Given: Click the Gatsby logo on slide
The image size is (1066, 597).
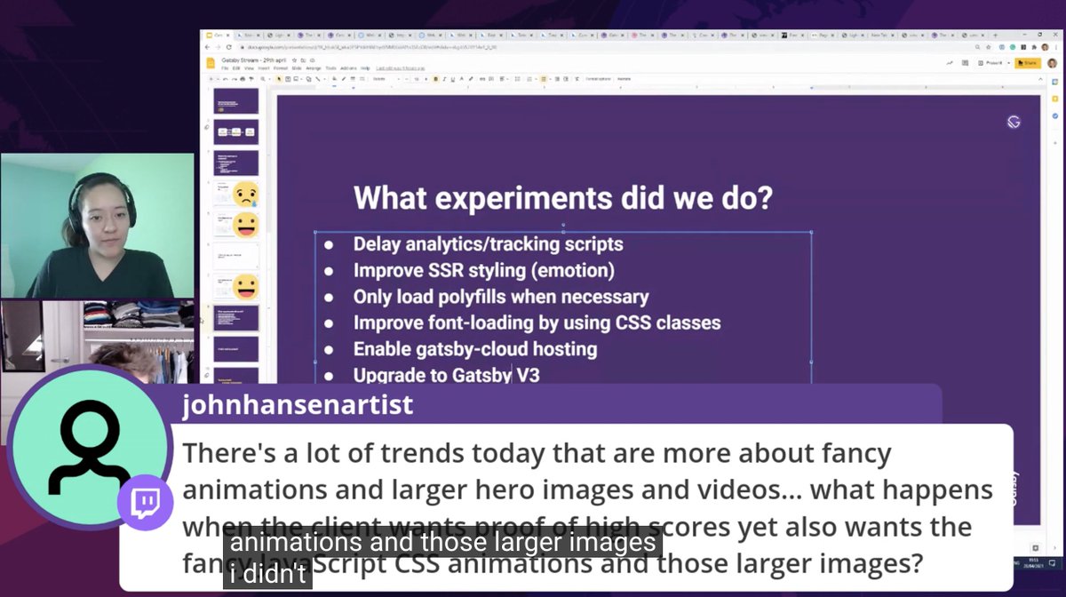Looking at the screenshot, I should 1014,122.
